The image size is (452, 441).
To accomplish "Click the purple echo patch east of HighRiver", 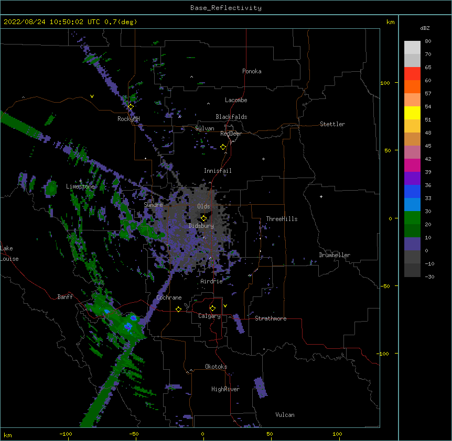I will (x=261, y=388).
